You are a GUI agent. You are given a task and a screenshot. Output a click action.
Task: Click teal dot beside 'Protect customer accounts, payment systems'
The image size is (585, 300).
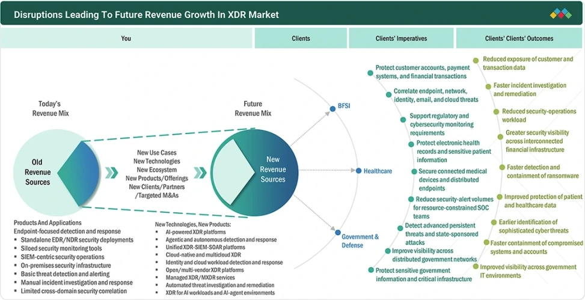370,73
